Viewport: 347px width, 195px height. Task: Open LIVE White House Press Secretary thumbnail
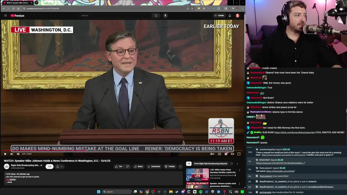pyautogui.click(x=197, y=175)
